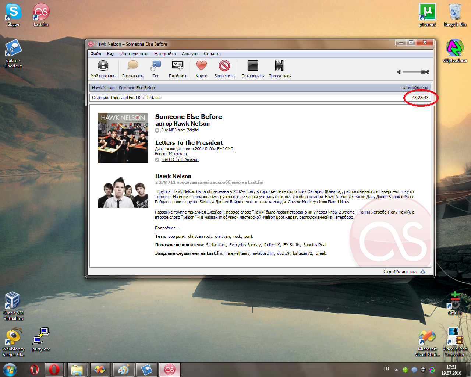Screen dimensions: 471x377
Task: Click the Рассказать (Share) speech bubble icon
Action: click(132, 69)
